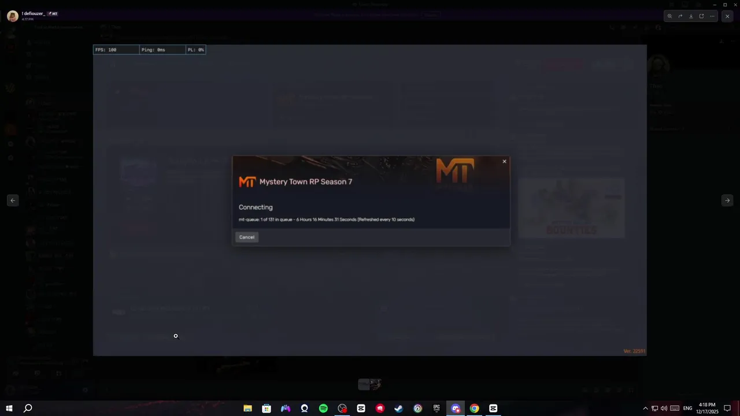Screen dimensions: 740x416
Task: Open the Windows notification center
Action: pyautogui.click(x=728, y=408)
